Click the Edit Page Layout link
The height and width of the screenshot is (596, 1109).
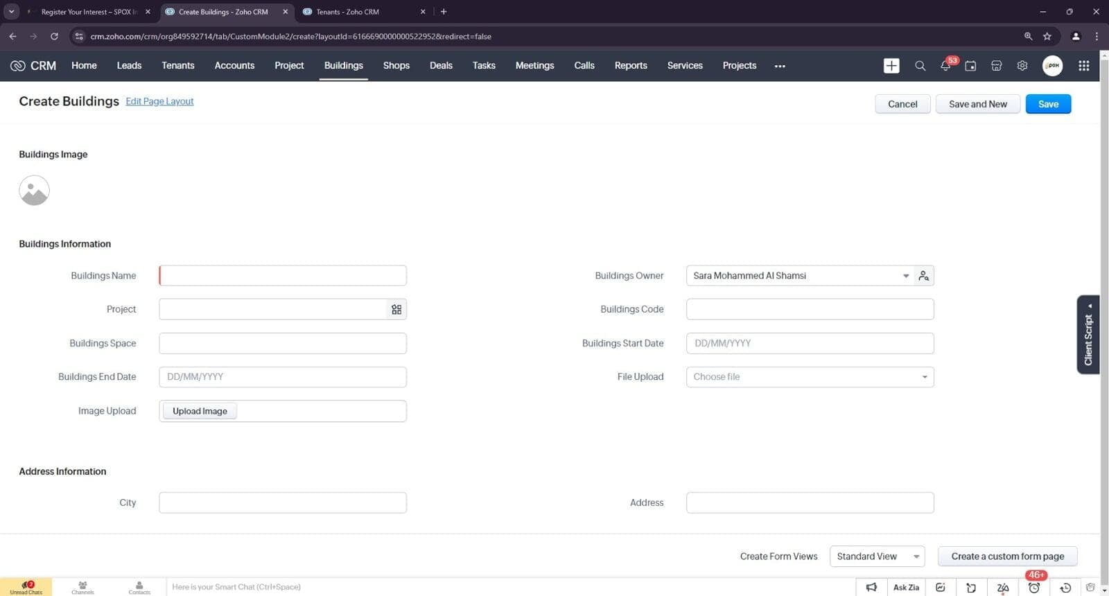[x=159, y=101]
